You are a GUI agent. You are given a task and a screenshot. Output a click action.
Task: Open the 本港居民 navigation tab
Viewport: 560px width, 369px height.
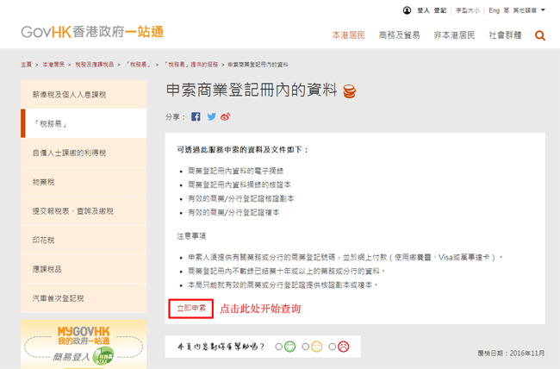(x=349, y=35)
